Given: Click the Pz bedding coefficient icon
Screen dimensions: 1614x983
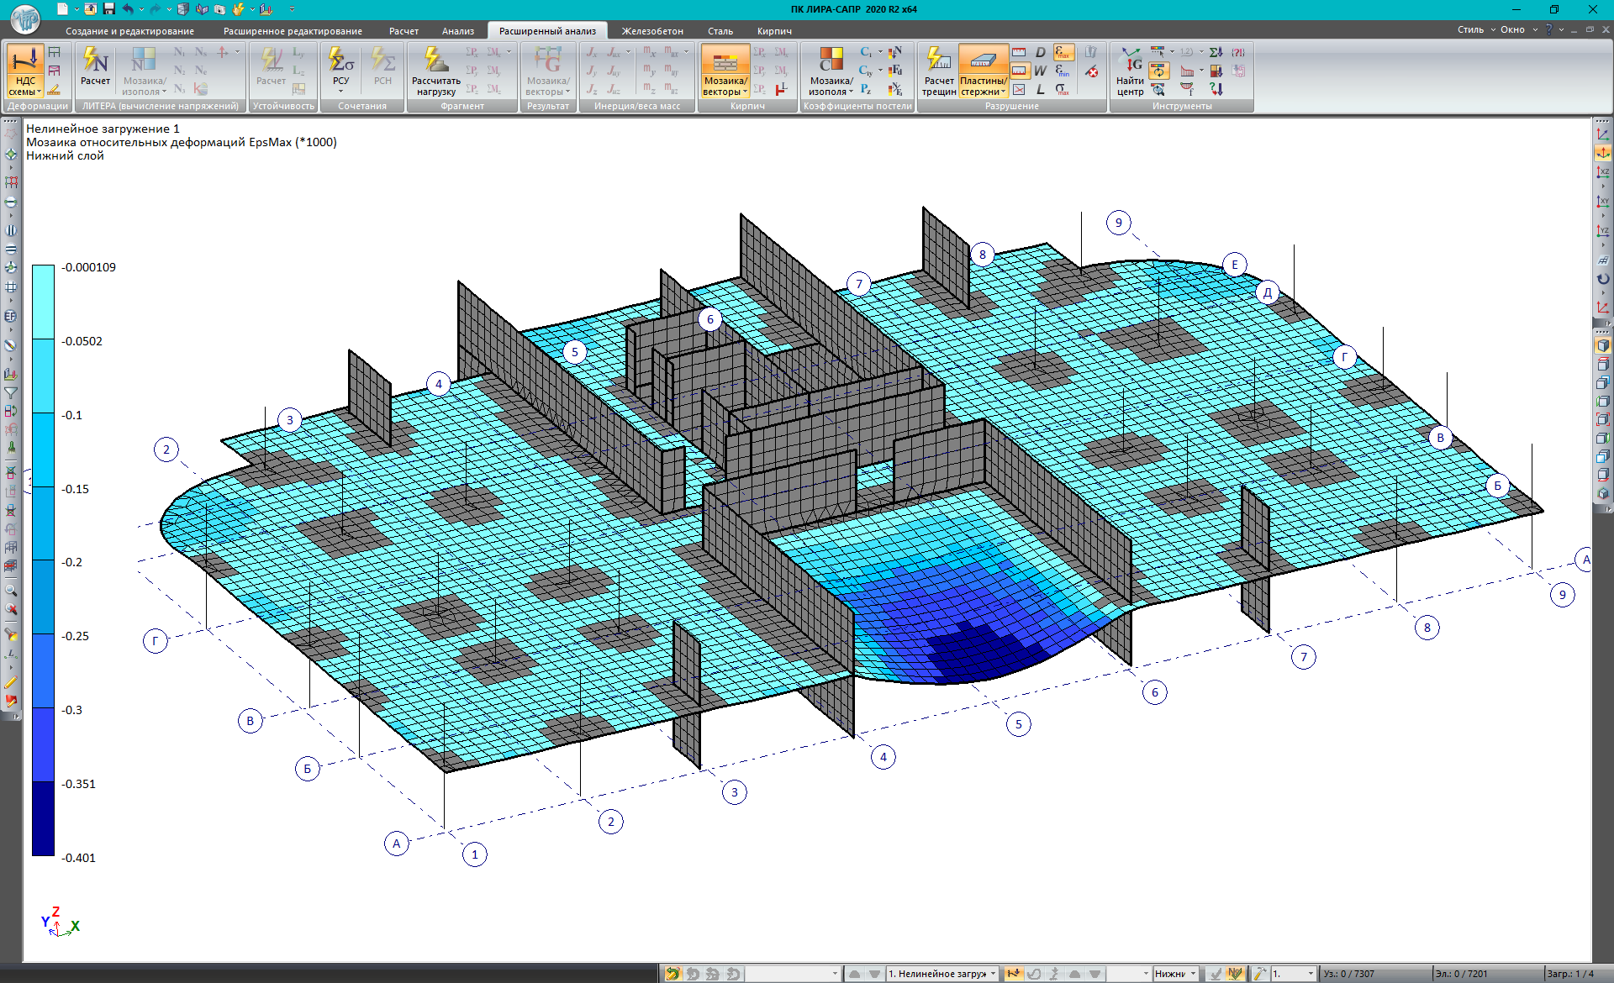Looking at the screenshot, I should coord(866,89).
